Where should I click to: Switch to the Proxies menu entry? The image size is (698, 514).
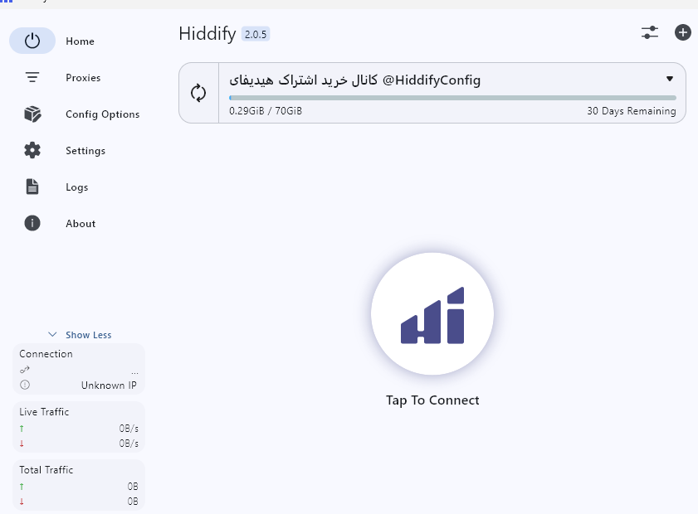pos(83,77)
